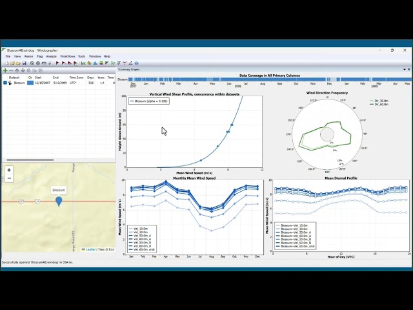Click the New document toolbar icon
This screenshot has width=413, height=310.
(x=7, y=63)
